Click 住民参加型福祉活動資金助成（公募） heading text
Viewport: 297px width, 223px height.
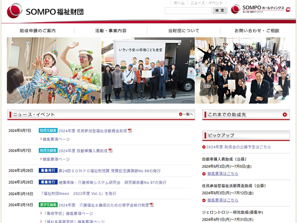pyautogui.click(x=234, y=185)
